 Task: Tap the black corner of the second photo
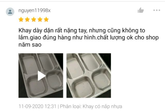click(x=107, y=58)
